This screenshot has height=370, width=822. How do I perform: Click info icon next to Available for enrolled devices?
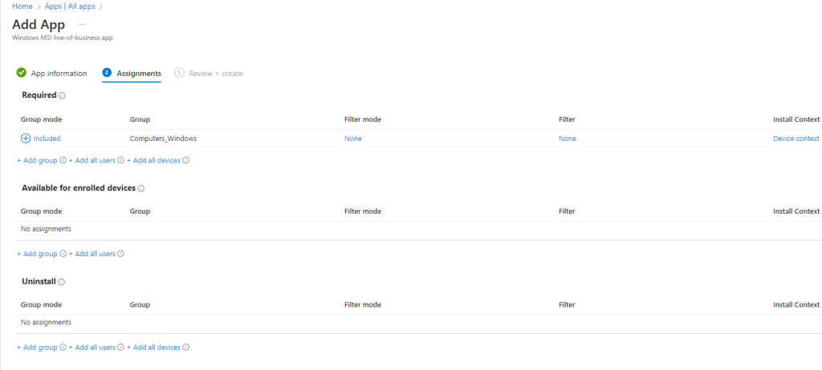pos(140,189)
